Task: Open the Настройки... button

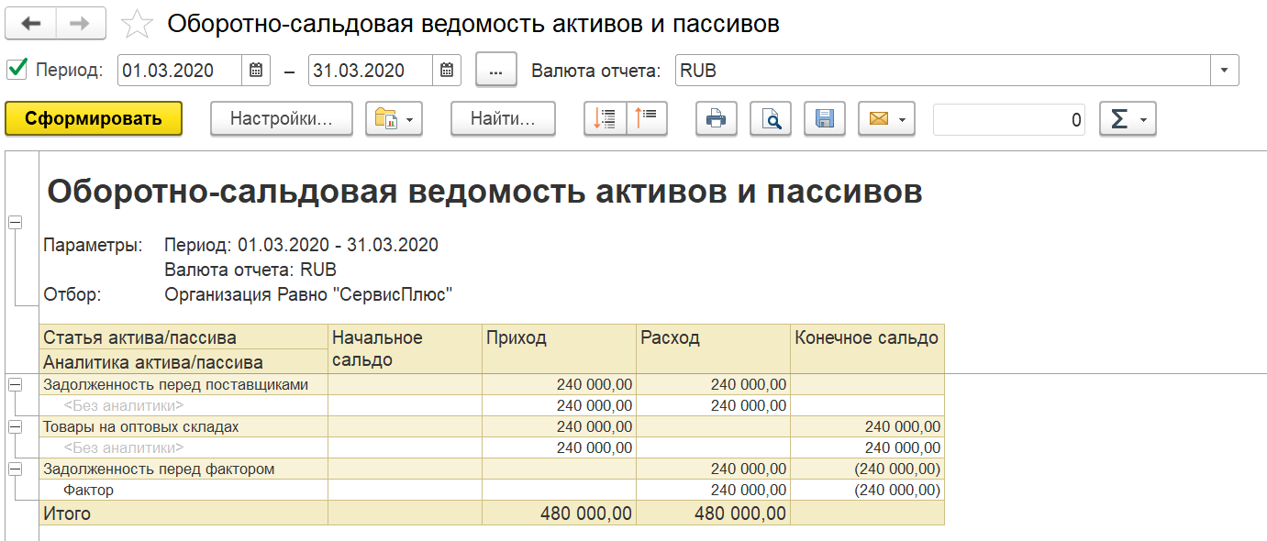Action: pos(282,118)
